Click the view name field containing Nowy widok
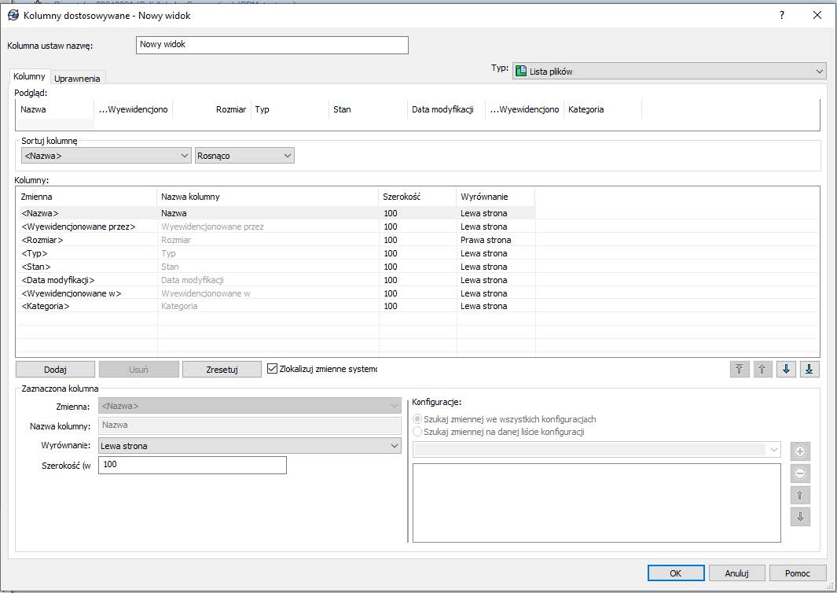Viewport: 837px width, 593px height. (x=270, y=45)
